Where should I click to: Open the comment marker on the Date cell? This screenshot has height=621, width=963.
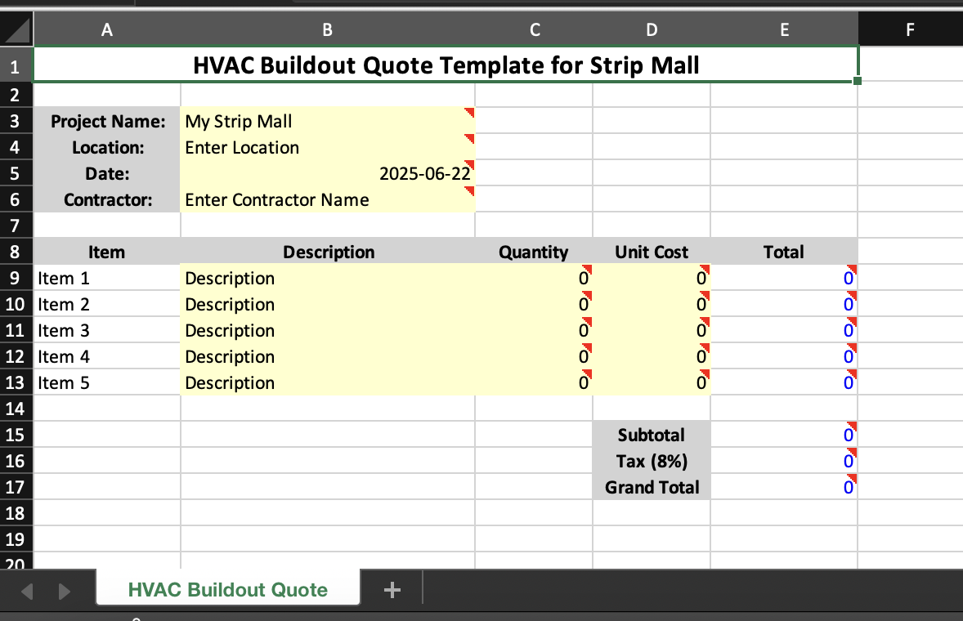(x=469, y=163)
